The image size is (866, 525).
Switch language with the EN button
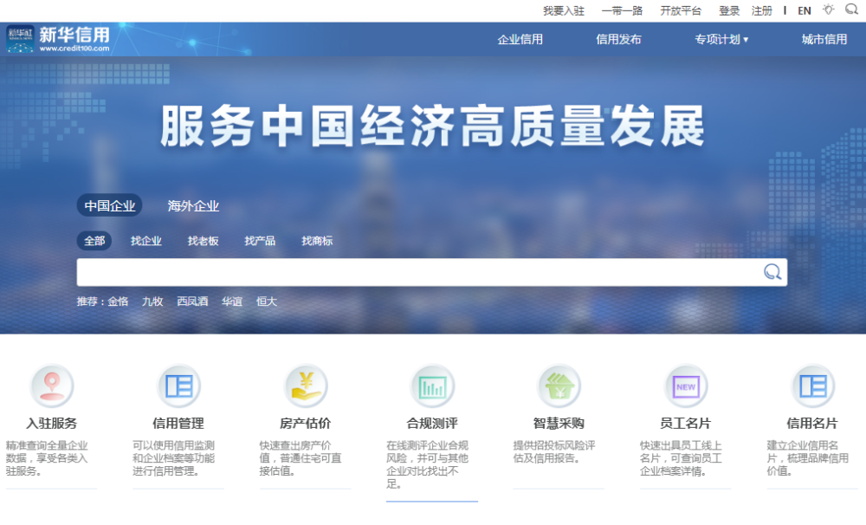pos(805,11)
